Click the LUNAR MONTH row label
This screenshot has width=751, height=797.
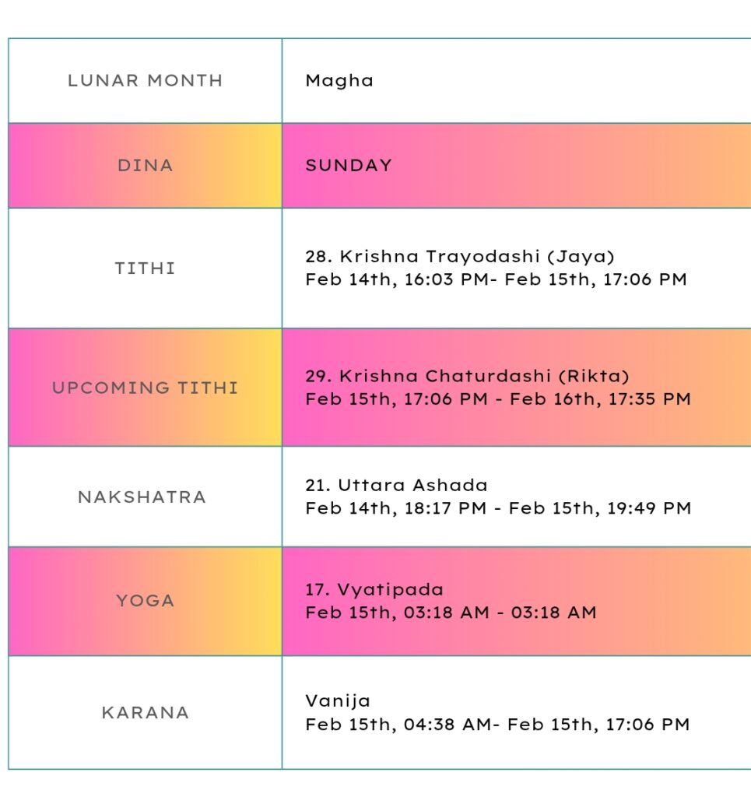pos(145,80)
